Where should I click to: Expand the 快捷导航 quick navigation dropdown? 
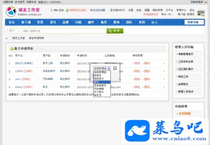(x=194, y=22)
